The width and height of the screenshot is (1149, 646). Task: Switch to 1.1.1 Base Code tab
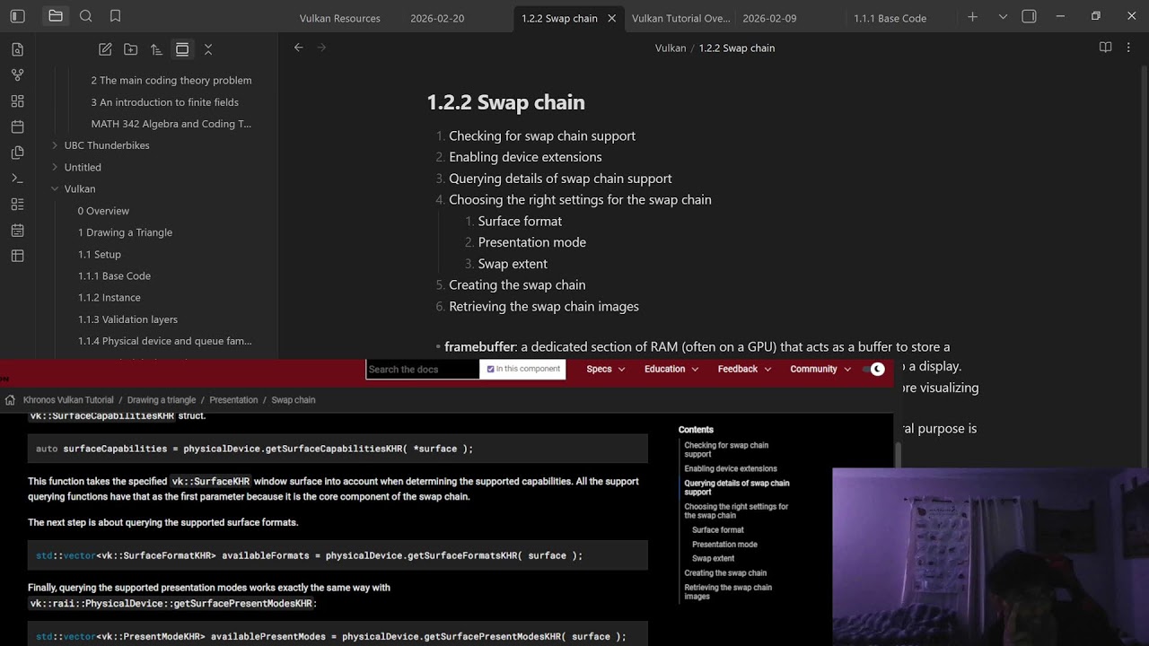890,18
